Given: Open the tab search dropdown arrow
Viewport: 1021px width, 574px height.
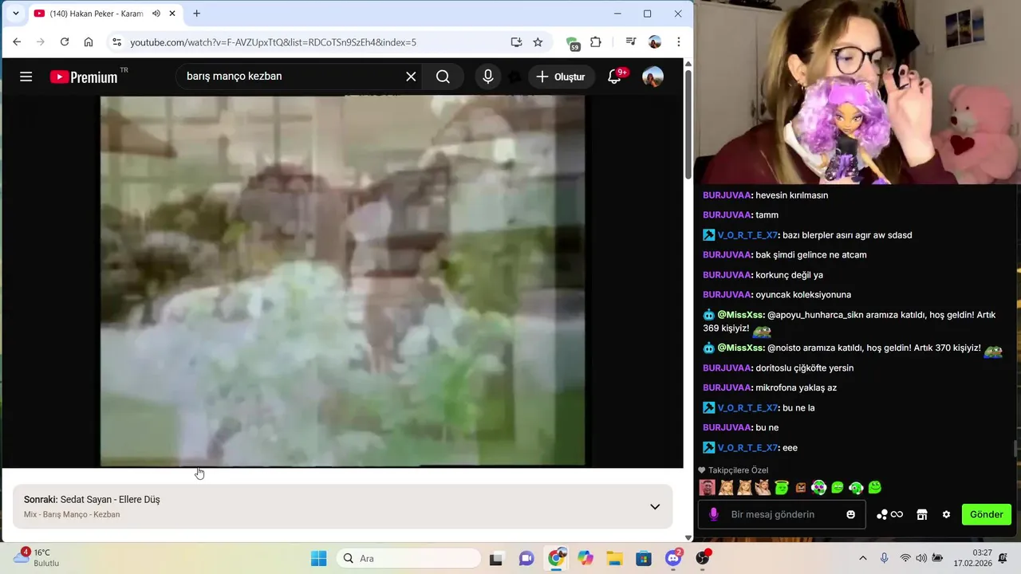Looking at the screenshot, I should tap(15, 14).
